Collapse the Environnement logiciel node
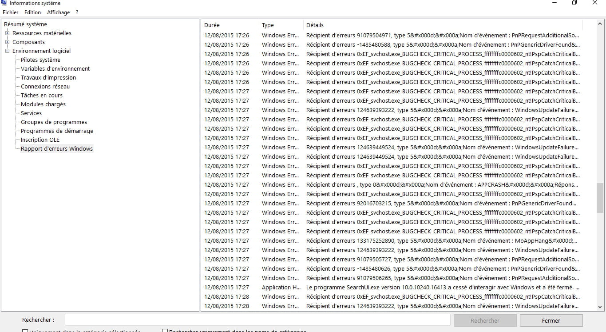Viewport: 606px width, 332px height. pyautogui.click(x=7, y=51)
